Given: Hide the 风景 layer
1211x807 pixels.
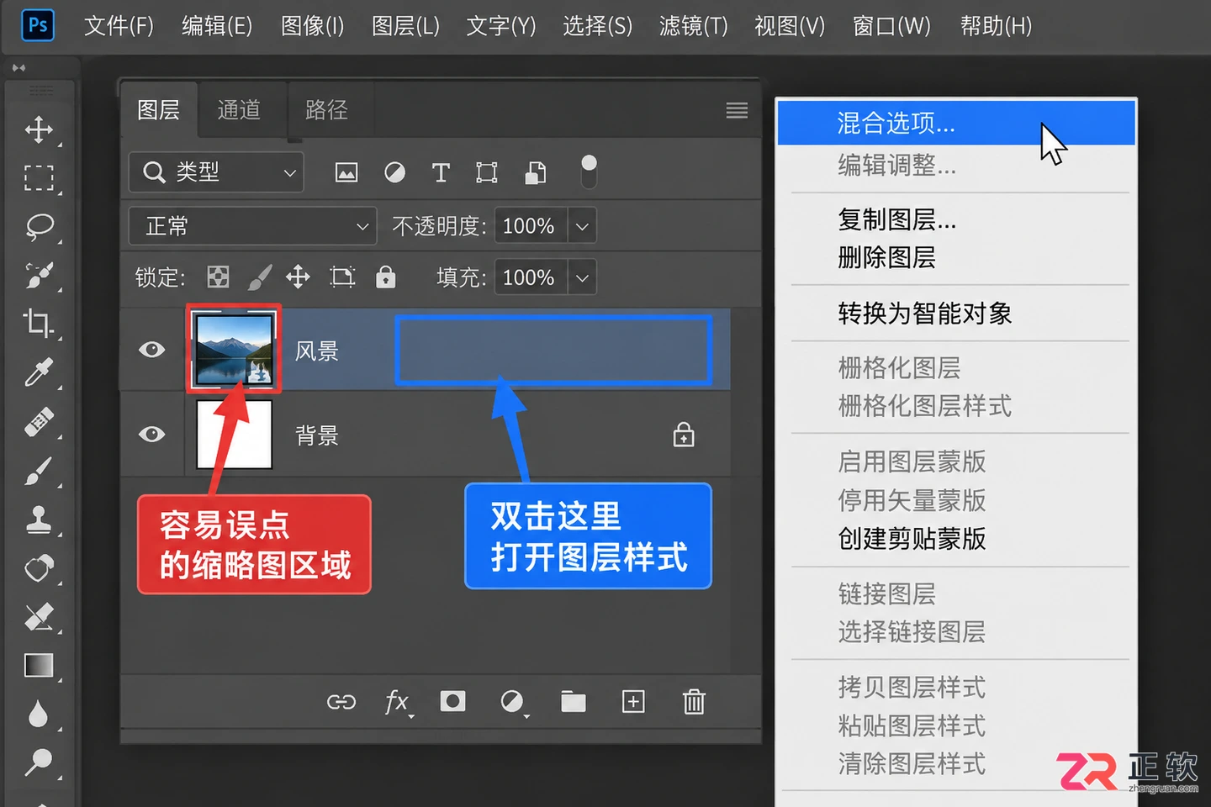Looking at the screenshot, I should tap(152, 349).
